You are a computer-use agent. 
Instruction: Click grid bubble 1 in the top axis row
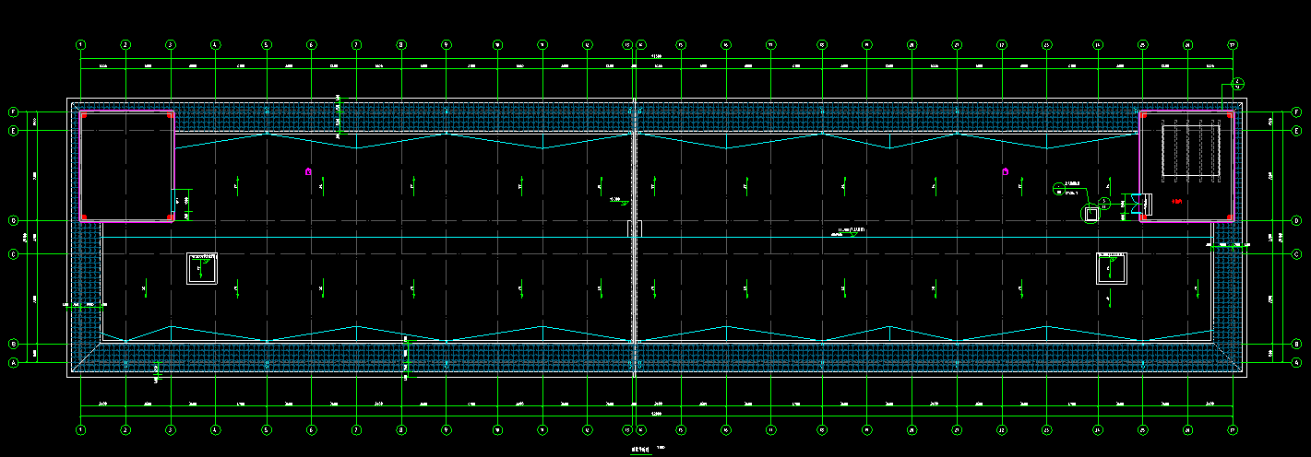click(81, 44)
